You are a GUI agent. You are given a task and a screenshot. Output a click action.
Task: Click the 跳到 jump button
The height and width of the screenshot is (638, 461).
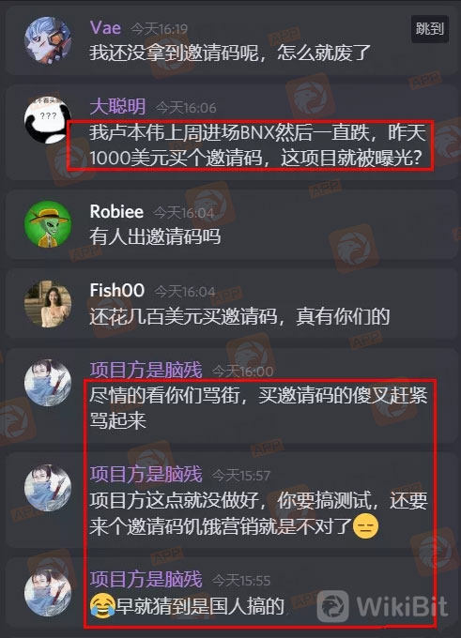430,28
